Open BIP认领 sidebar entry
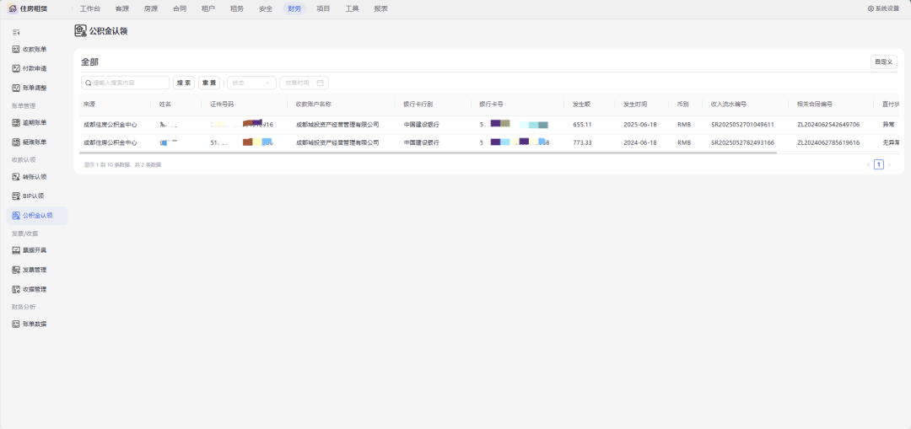Image resolution: width=911 pixels, height=429 pixels. [33, 196]
